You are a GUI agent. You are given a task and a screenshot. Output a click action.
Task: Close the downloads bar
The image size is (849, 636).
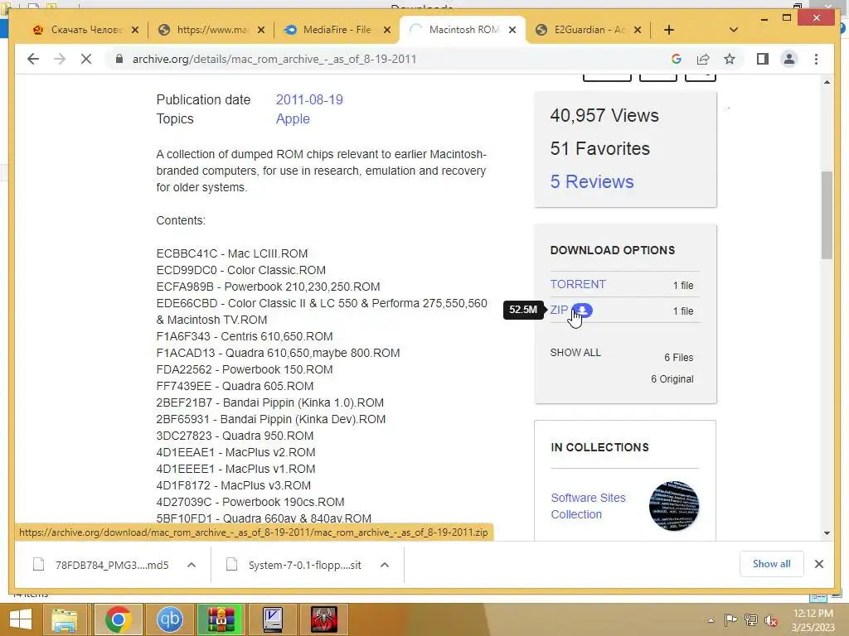click(818, 564)
